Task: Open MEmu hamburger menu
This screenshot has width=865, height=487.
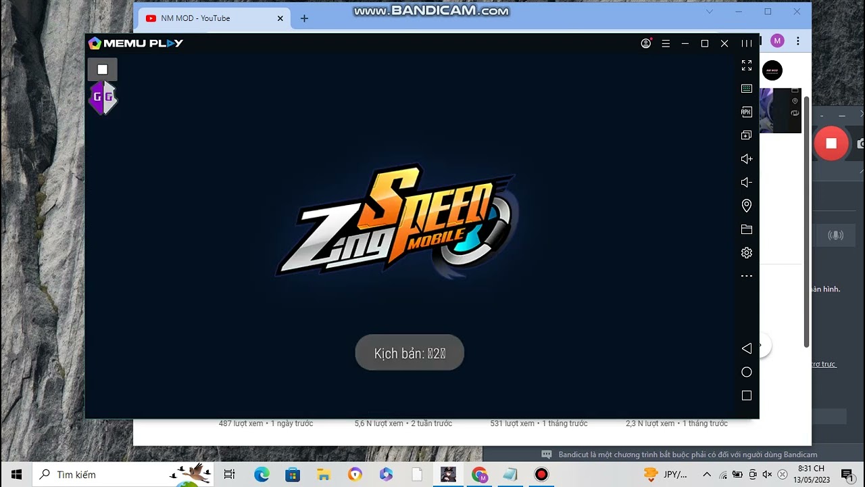Action: [x=666, y=43]
